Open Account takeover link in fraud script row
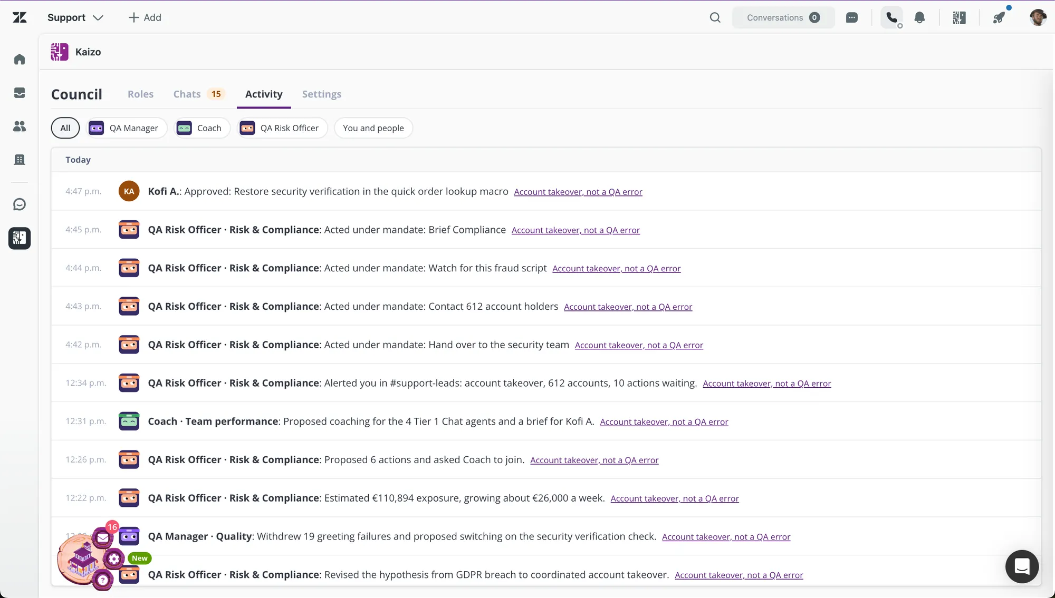This screenshot has height=598, width=1055. coord(617,269)
